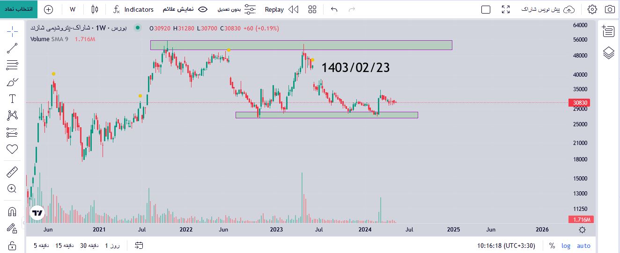Image resolution: width=620 pixels, height=253 pixels.
Task: Toggle the percent % scale
Action: click(x=552, y=246)
